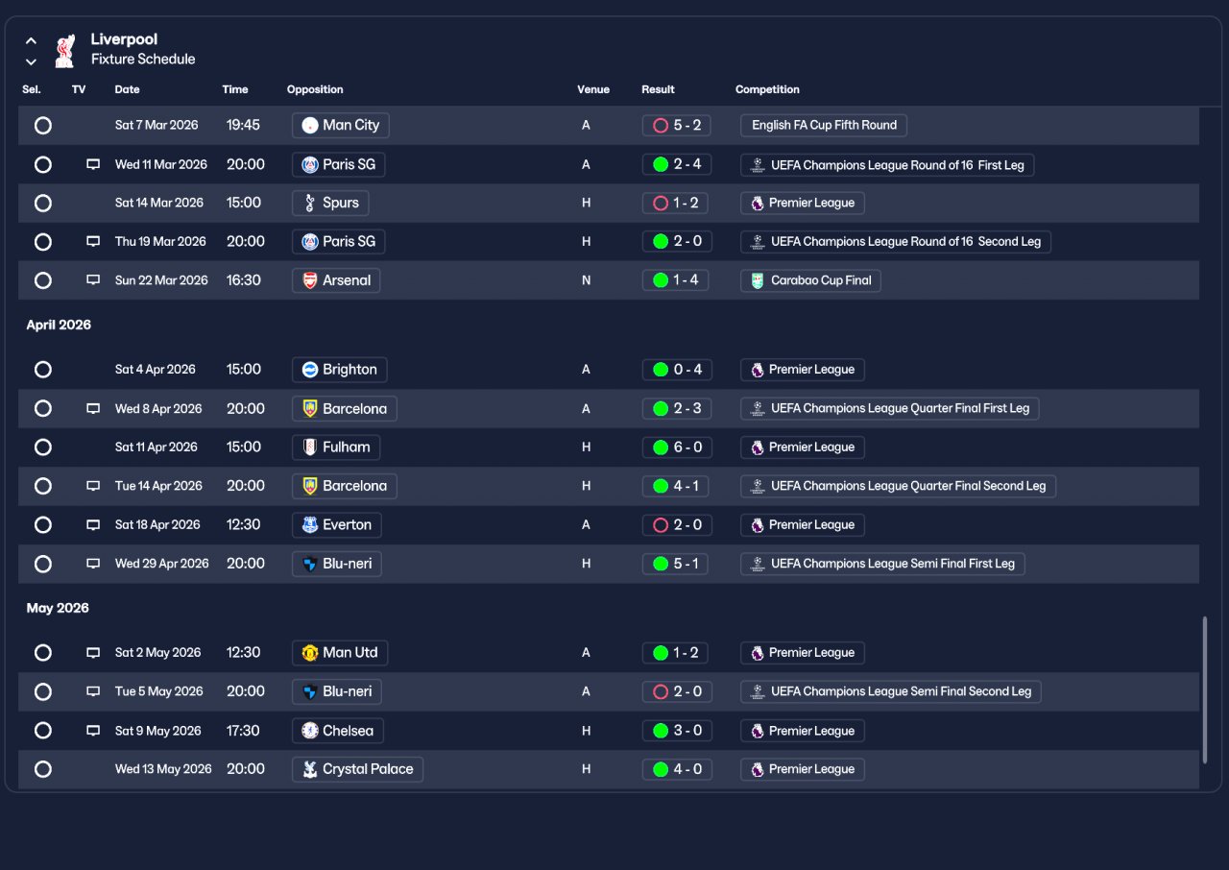Click Carabao Cup trophy icon on Arsenal row
This screenshot has width=1229, height=870.
tap(758, 280)
